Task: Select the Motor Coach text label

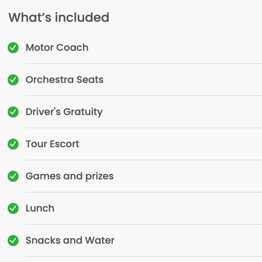Action: pos(57,48)
